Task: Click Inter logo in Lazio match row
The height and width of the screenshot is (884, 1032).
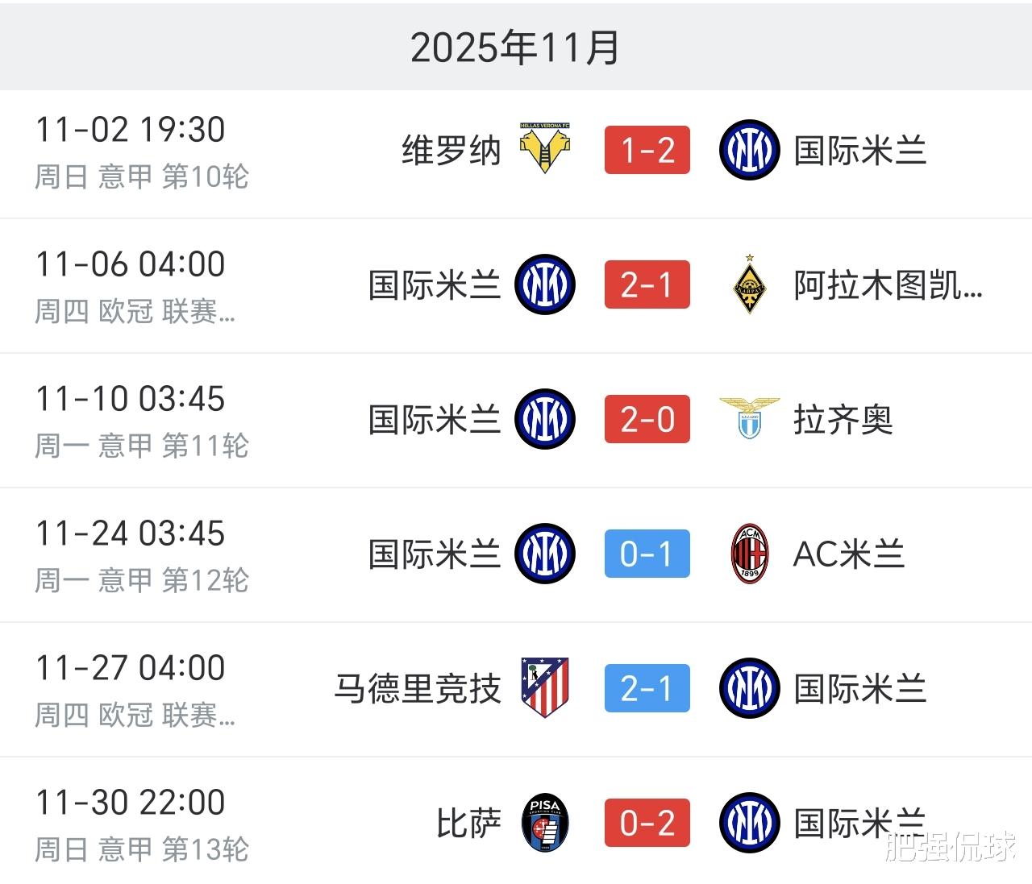Action: [x=546, y=419]
